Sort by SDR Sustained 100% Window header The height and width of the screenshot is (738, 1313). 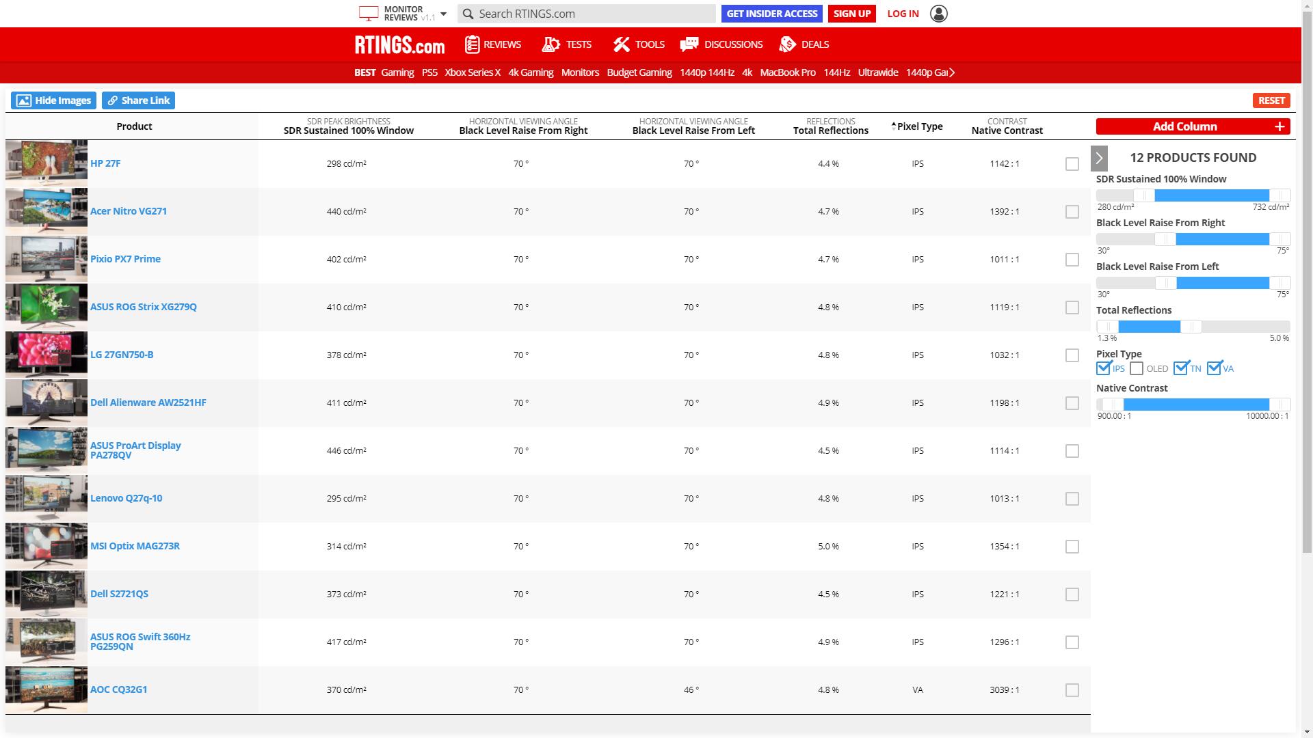point(348,126)
